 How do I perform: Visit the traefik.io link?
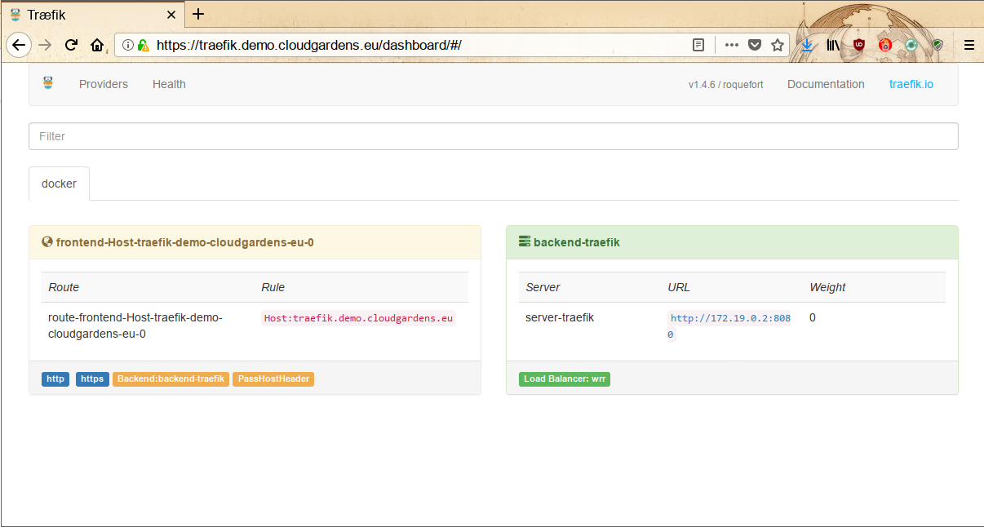tap(911, 84)
